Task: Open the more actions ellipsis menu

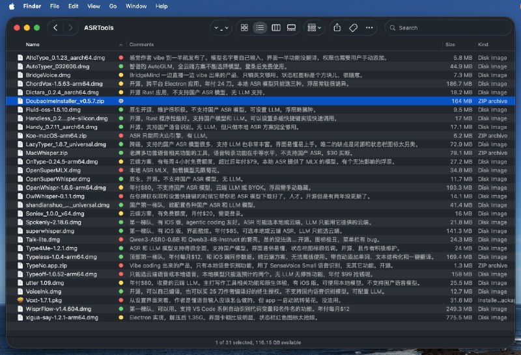Action: point(370,28)
